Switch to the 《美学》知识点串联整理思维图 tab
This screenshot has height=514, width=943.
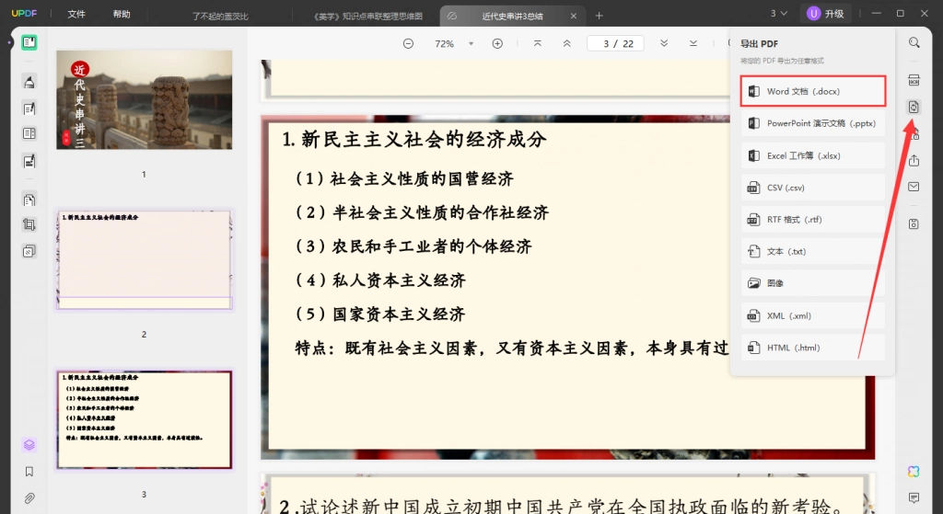click(x=368, y=17)
